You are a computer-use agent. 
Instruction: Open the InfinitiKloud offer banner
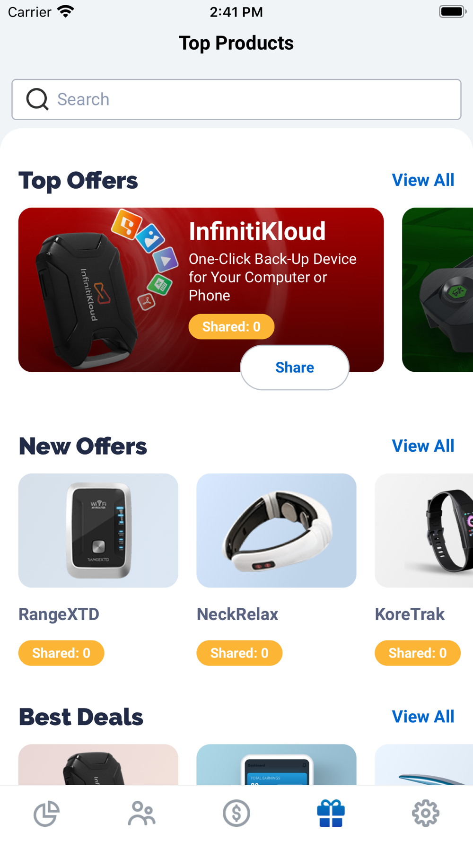pos(201,289)
